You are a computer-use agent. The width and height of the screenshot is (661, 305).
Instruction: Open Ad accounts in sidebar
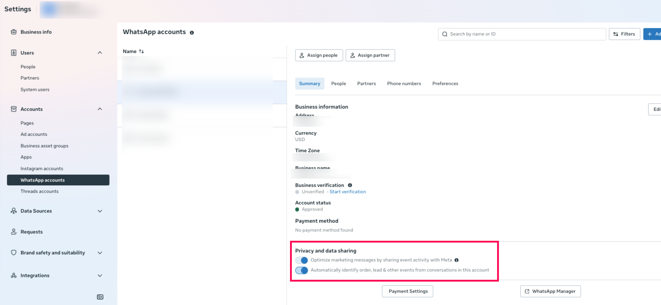tap(34, 134)
